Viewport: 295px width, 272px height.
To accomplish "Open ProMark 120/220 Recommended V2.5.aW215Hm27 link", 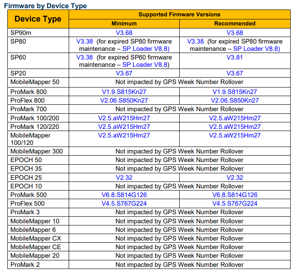I will (235, 127).
